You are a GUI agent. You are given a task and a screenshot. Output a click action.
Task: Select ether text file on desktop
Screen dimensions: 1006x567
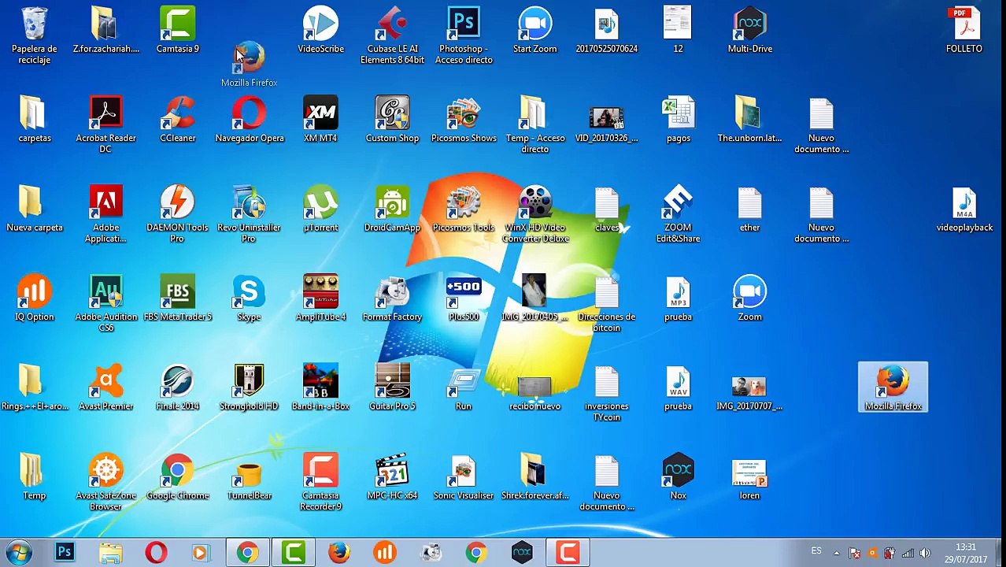tap(749, 209)
